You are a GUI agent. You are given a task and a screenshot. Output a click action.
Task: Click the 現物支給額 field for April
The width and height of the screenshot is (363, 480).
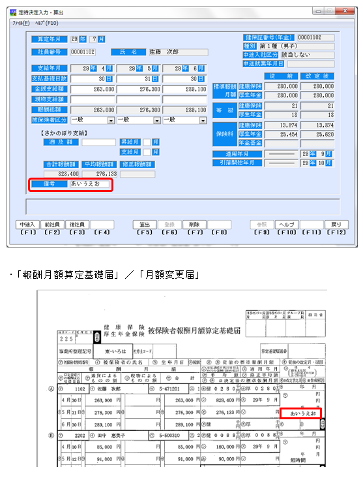[x=93, y=99]
